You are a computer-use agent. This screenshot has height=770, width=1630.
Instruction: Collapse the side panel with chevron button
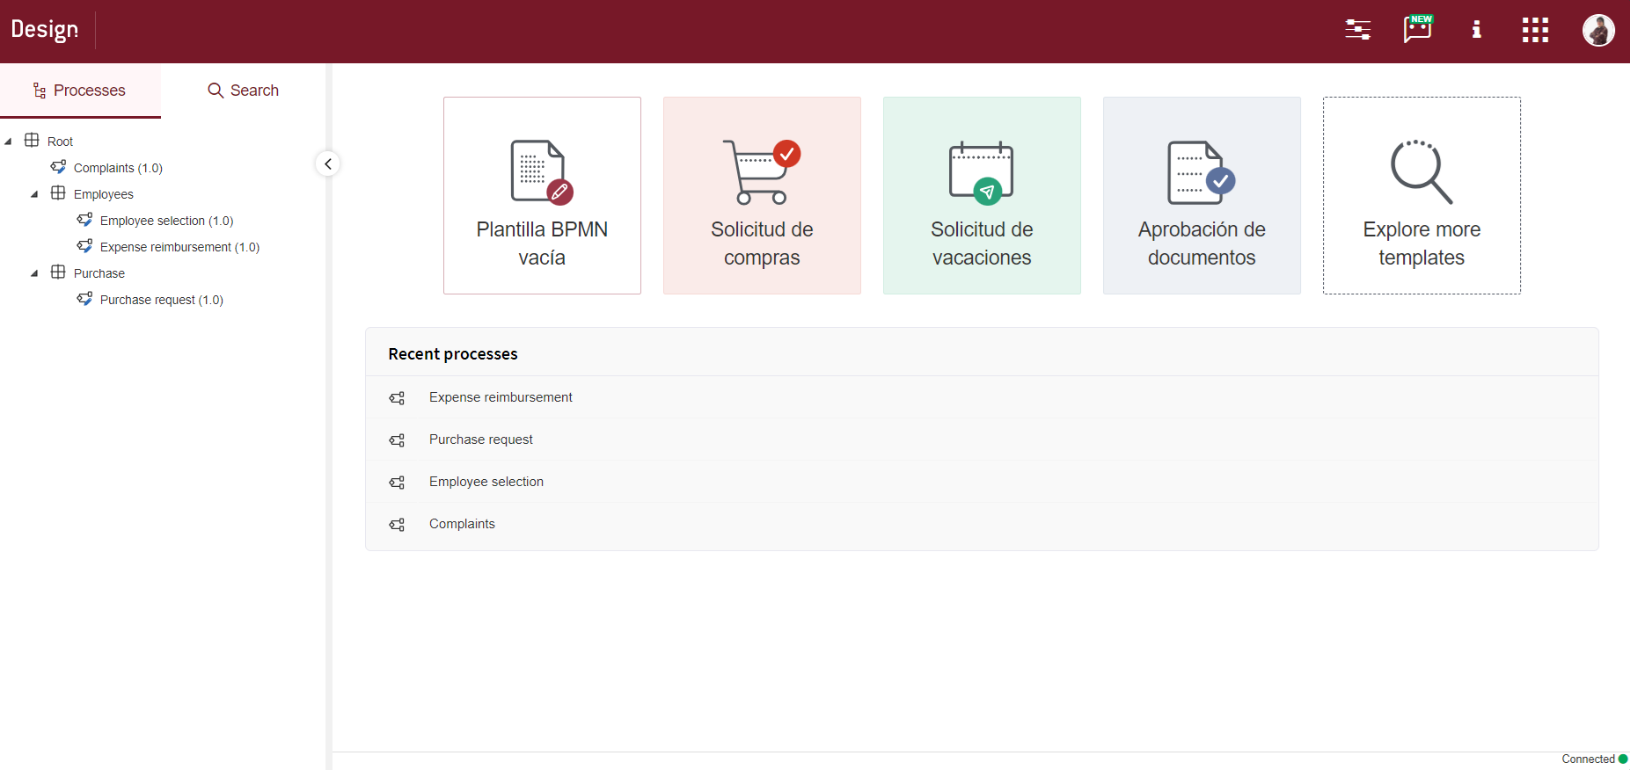pyautogui.click(x=327, y=163)
